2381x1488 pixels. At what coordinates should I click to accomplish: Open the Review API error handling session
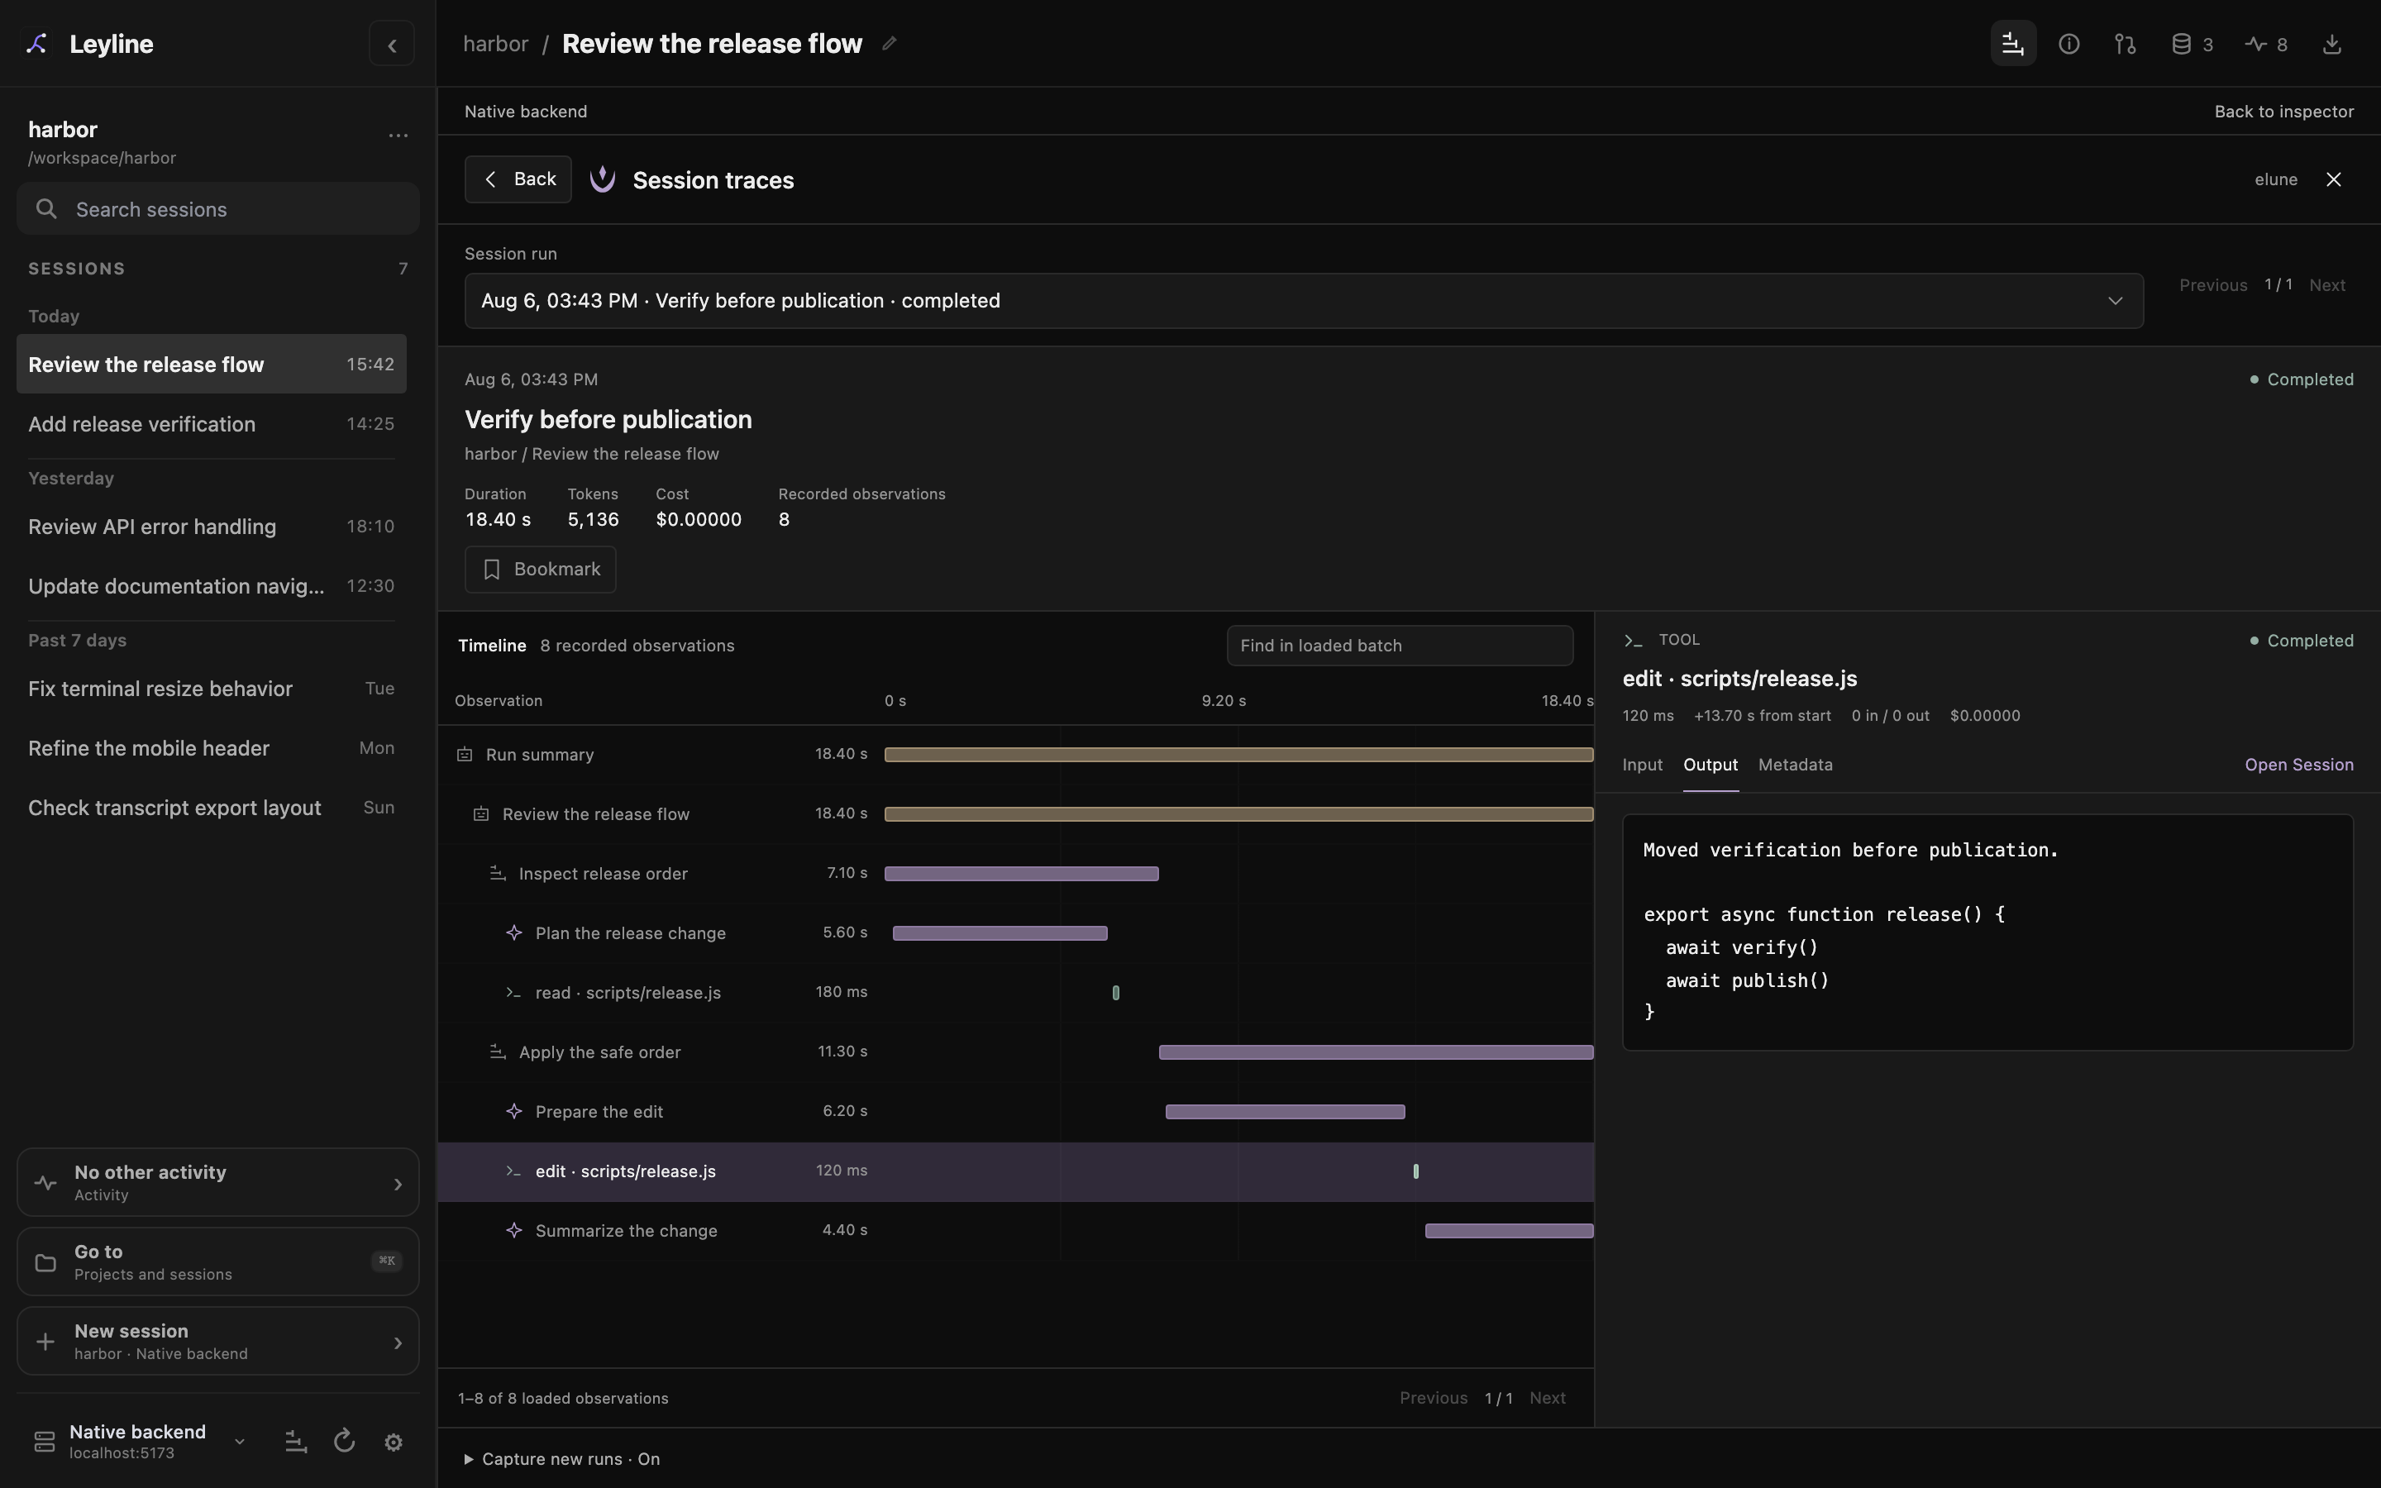[x=211, y=527]
